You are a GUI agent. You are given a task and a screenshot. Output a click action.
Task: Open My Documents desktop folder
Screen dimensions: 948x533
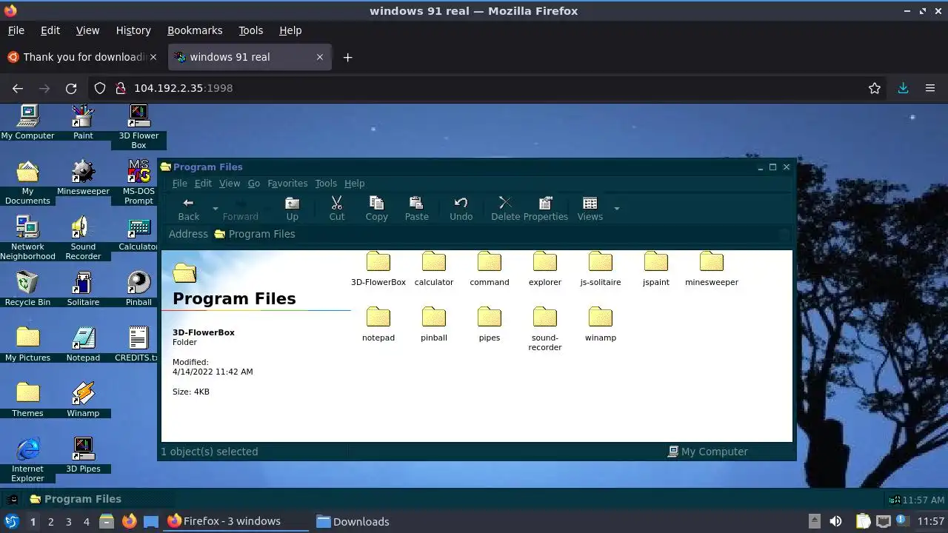(x=27, y=182)
